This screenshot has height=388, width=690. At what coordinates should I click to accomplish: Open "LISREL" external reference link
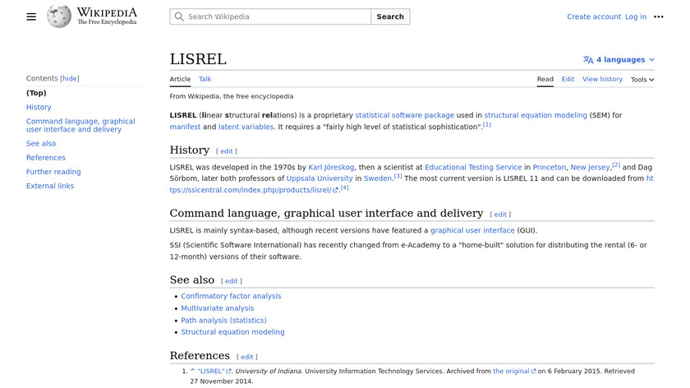(214, 372)
